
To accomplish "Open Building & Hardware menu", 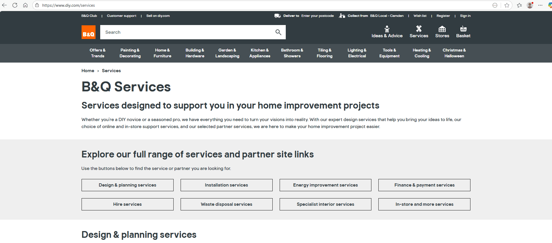I will coord(195,53).
